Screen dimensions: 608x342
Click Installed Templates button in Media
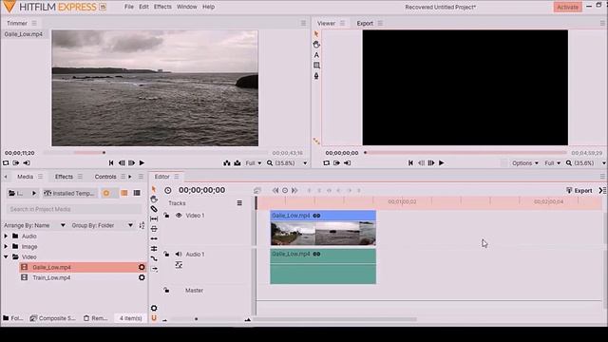click(x=69, y=193)
